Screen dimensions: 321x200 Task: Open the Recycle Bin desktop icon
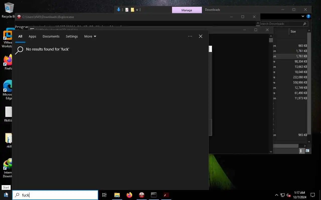(9, 10)
